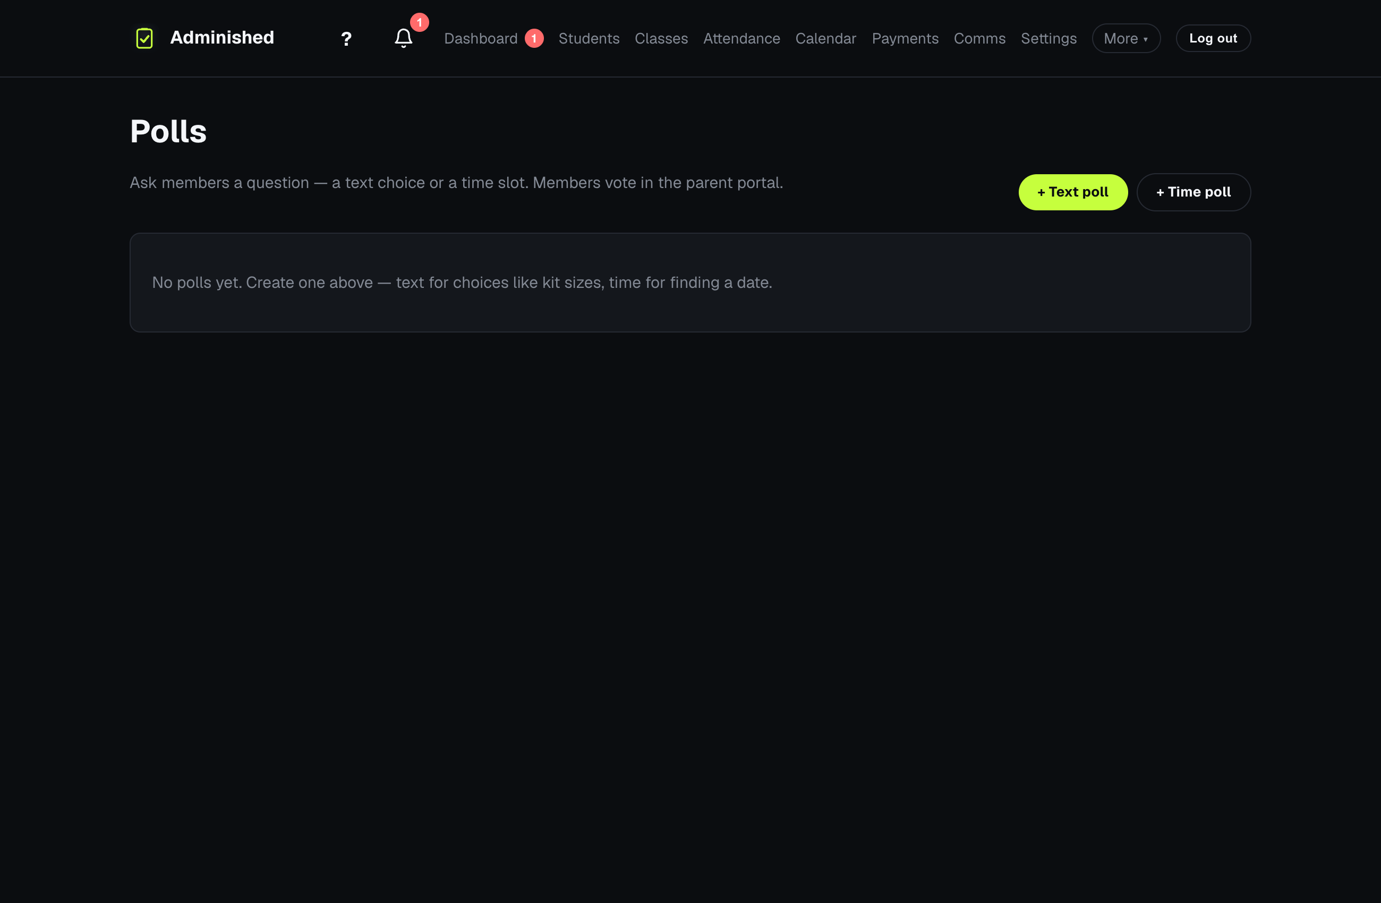
Task: Open the Students page
Action: pyautogui.click(x=589, y=38)
